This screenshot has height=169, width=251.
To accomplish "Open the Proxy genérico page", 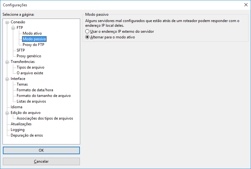I will pos(29,56).
